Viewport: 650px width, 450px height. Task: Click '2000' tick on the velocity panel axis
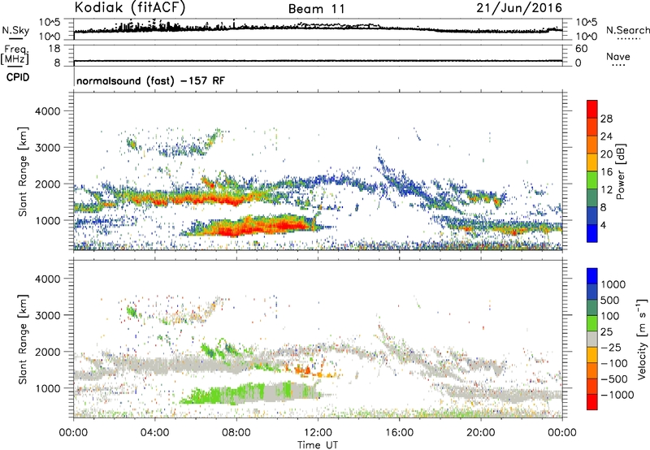point(47,352)
